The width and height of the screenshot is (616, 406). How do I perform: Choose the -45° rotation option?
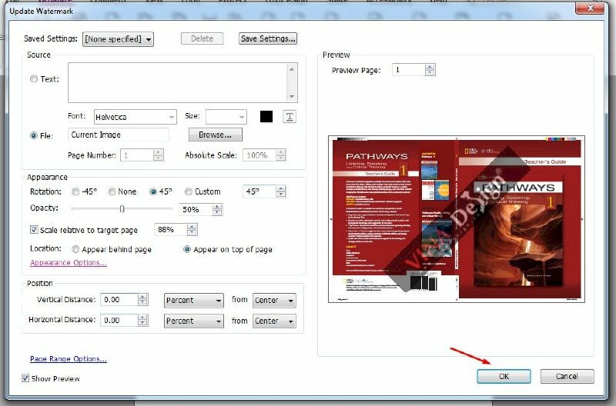[x=75, y=191]
